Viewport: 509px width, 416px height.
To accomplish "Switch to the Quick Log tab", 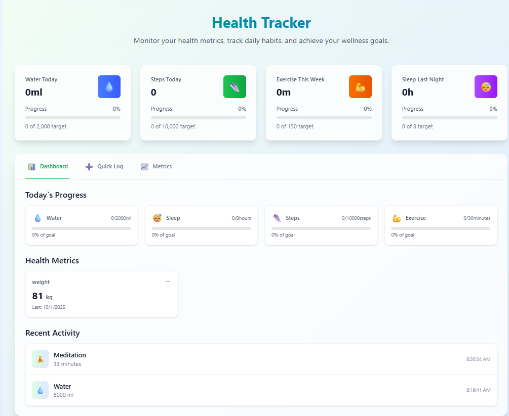I will pos(104,166).
